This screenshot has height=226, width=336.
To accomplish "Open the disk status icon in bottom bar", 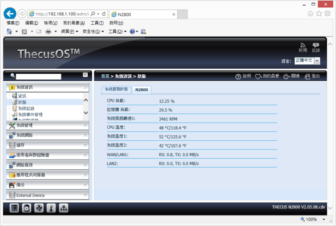I will 27,208.
